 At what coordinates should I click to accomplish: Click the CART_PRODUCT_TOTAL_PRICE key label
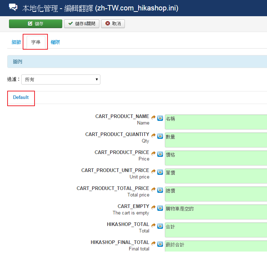point(113,189)
